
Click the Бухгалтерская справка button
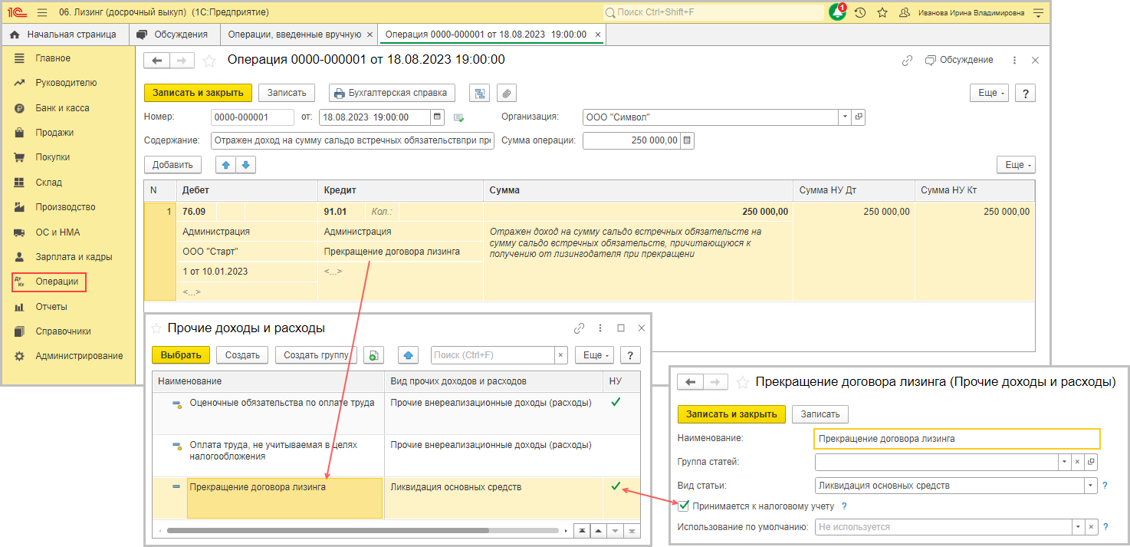pos(391,93)
